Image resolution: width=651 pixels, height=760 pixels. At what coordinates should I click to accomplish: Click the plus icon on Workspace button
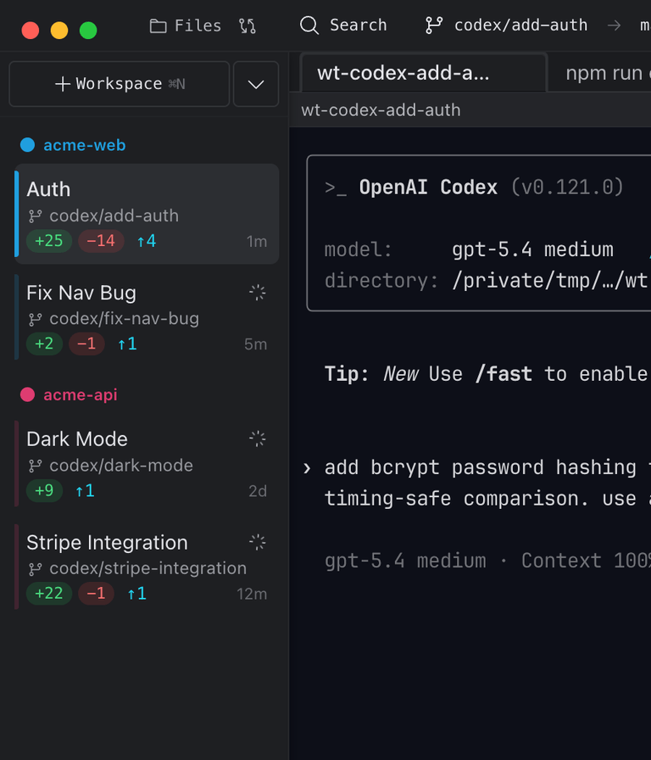(x=63, y=84)
